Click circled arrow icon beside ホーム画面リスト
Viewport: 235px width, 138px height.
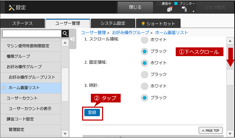pos(3,88)
